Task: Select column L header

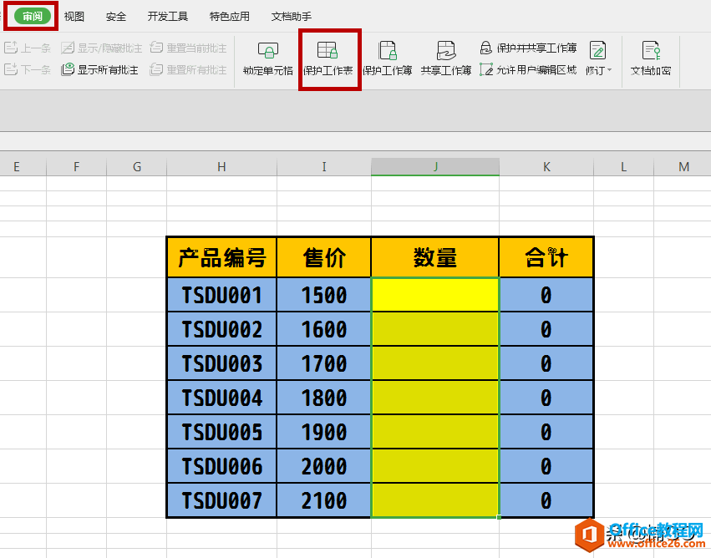Action: [x=623, y=167]
